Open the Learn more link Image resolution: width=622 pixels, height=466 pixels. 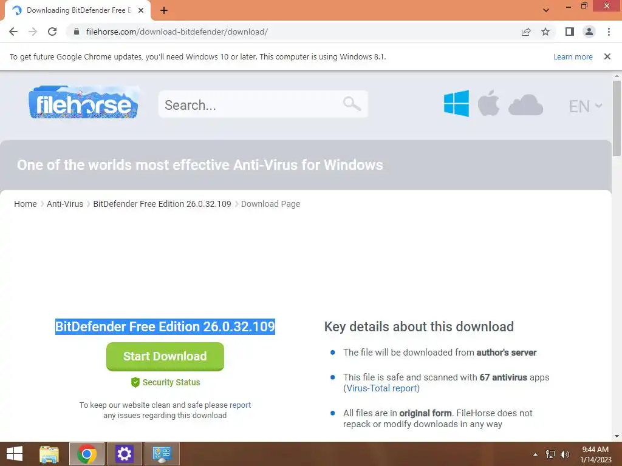click(x=573, y=56)
